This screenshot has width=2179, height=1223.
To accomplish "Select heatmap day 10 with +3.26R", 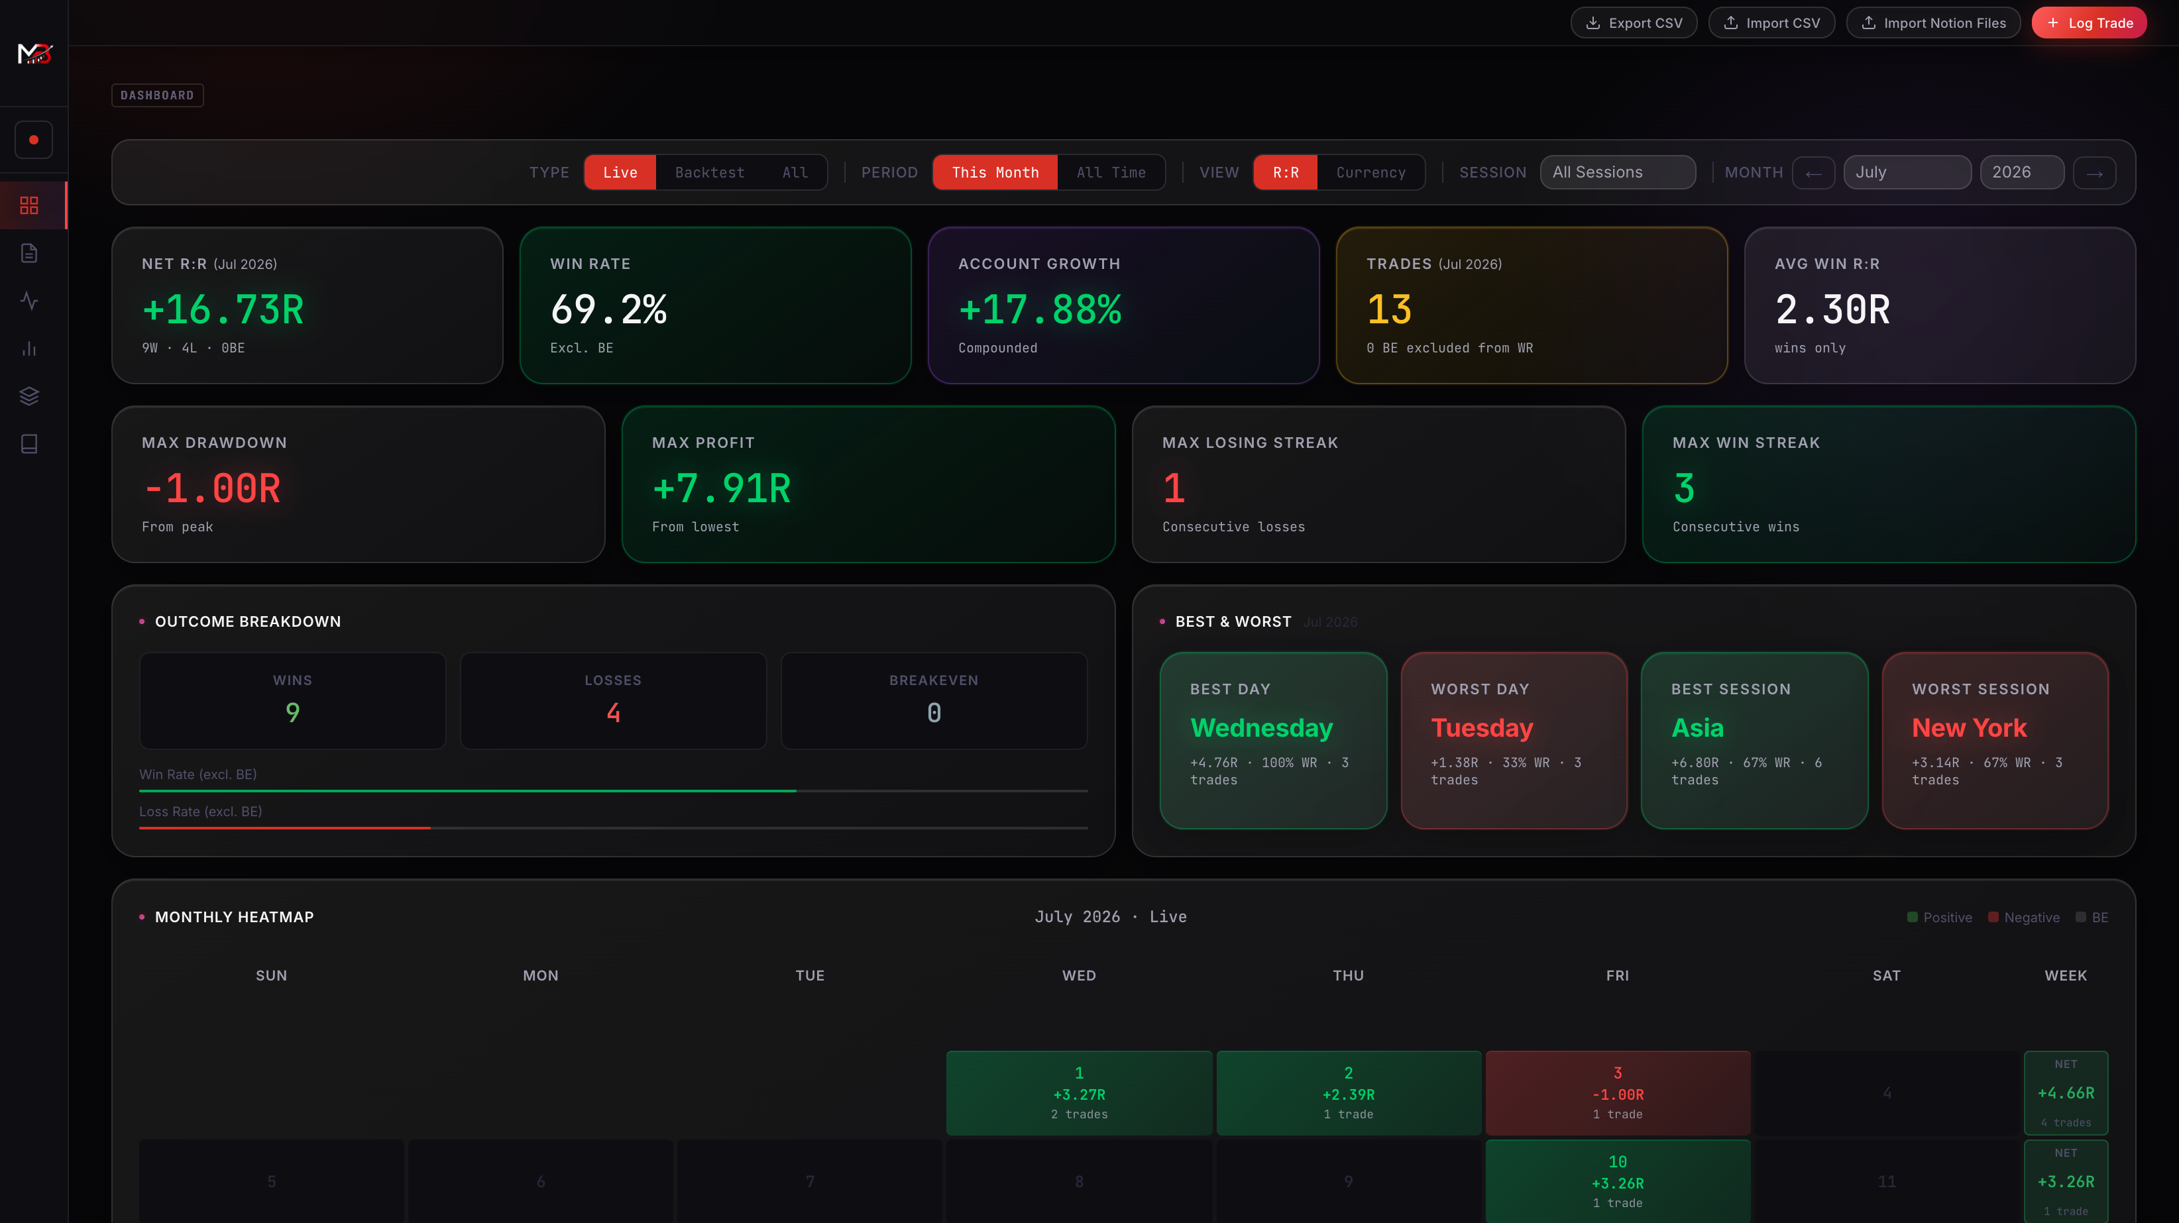I will pyautogui.click(x=1617, y=1181).
